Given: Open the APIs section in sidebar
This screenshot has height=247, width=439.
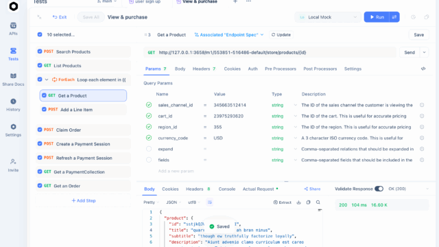Looking at the screenshot, I should click(13, 29).
